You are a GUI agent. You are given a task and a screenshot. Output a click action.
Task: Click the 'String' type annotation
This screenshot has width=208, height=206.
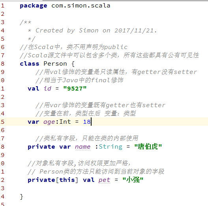(111, 147)
